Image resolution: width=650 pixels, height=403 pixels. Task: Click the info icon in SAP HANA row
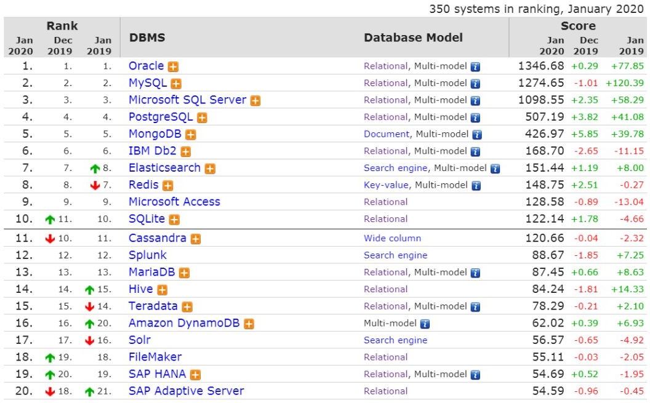tap(475, 375)
